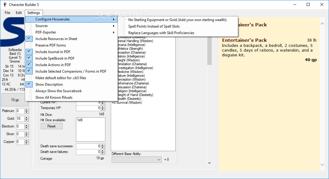Choose Spell Points Instead of Spell Slots
The width and height of the screenshot is (329, 179).
[x=178, y=26]
